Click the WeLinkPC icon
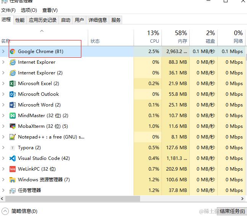This screenshot has width=247, height=216. tap(13, 169)
